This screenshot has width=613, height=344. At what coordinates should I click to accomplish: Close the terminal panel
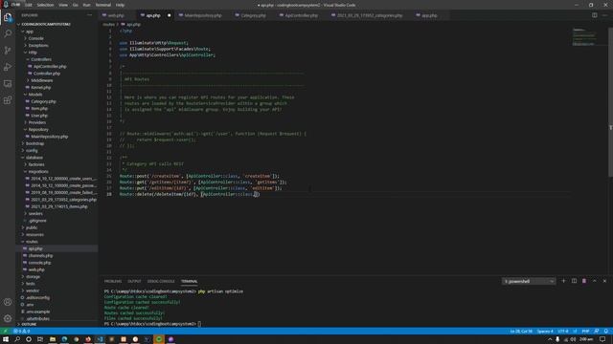[604, 281]
